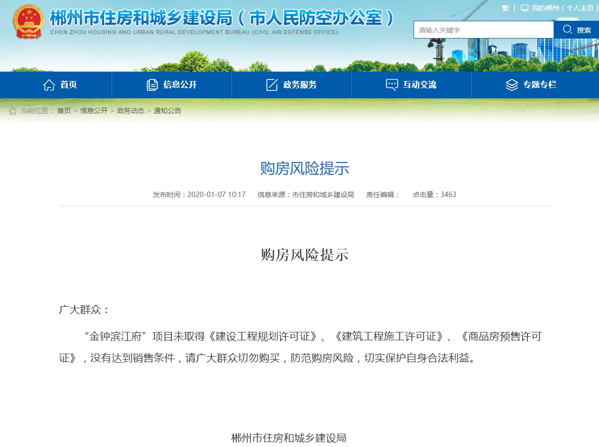Go to 政务服务 in the navigation bar
This screenshot has width=599, height=447.
click(300, 85)
